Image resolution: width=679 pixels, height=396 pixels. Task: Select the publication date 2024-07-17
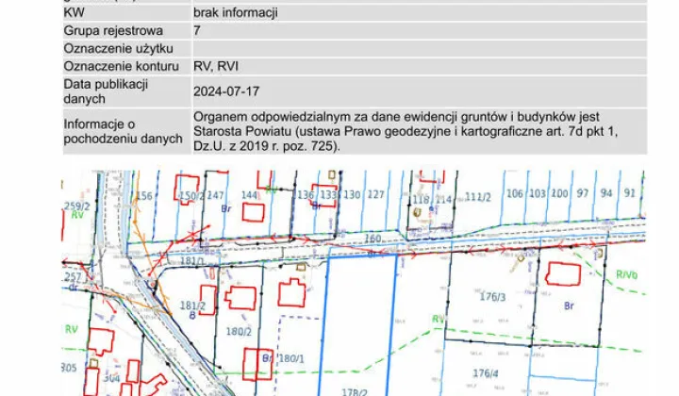click(x=225, y=91)
